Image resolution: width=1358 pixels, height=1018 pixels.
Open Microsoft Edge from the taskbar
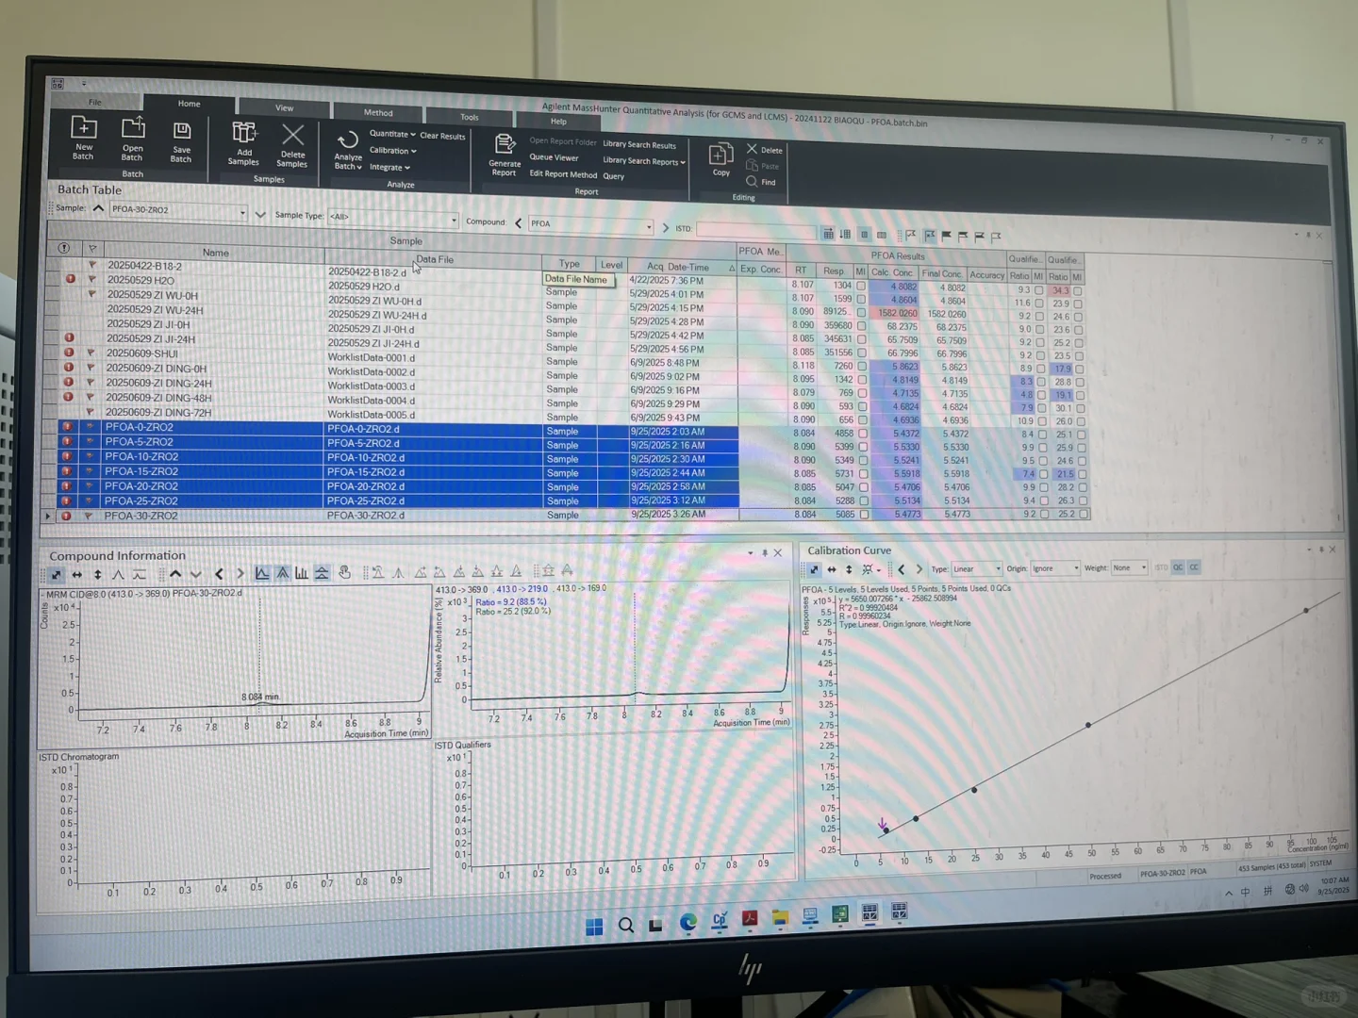[x=688, y=922]
